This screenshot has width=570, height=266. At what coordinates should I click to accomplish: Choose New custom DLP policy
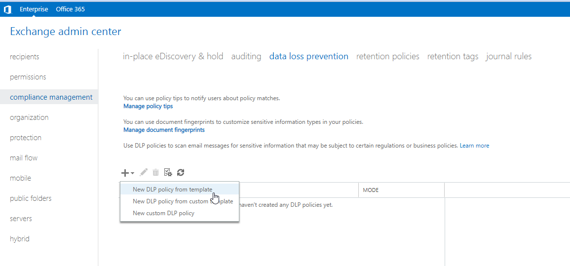click(x=180, y=213)
